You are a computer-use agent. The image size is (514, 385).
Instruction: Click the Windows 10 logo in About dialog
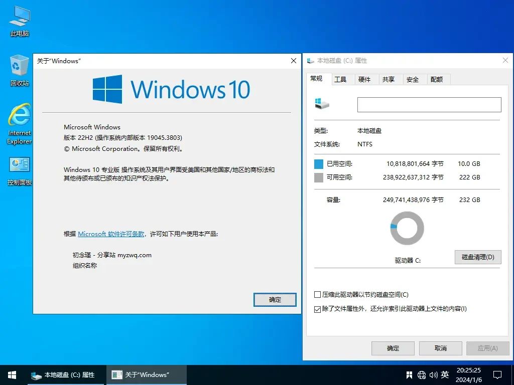[x=171, y=89]
